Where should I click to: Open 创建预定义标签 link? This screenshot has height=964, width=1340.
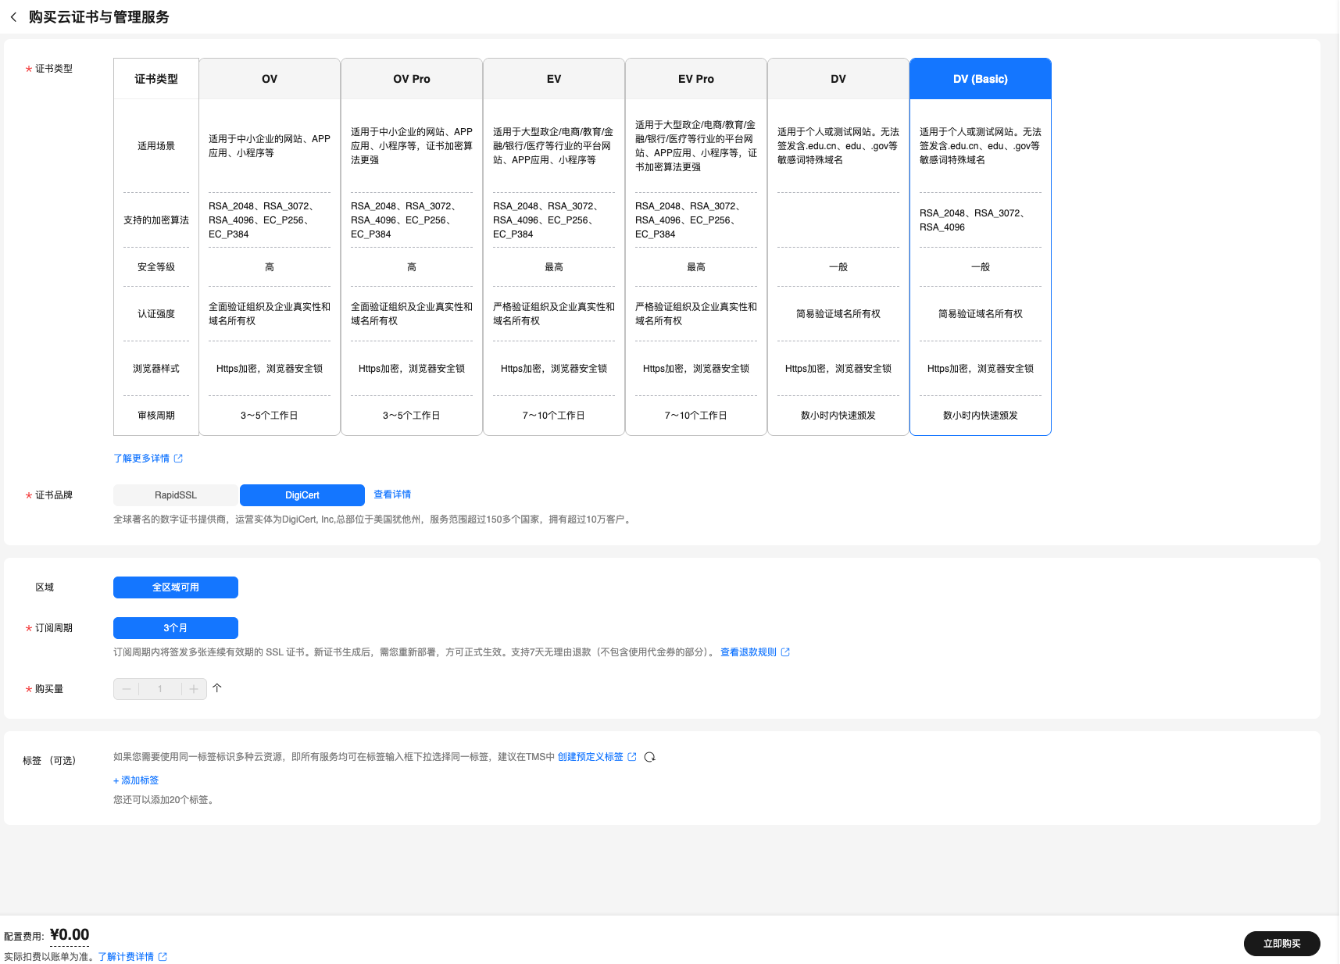[x=590, y=757]
